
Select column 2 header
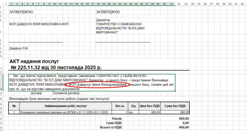coord(11,4)
